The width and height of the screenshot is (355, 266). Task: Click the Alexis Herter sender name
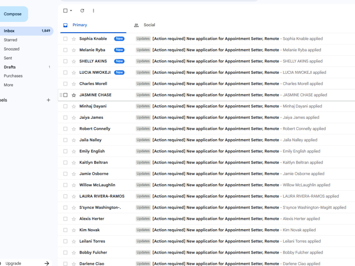tap(92, 219)
